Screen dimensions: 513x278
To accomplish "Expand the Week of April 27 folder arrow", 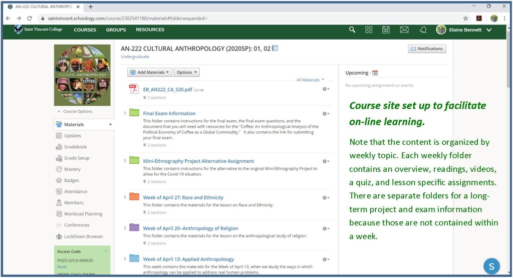I will (125, 197).
